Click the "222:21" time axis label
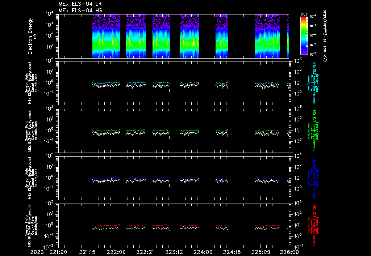The height and width of the screenshot is (256, 371). [145, 252]
